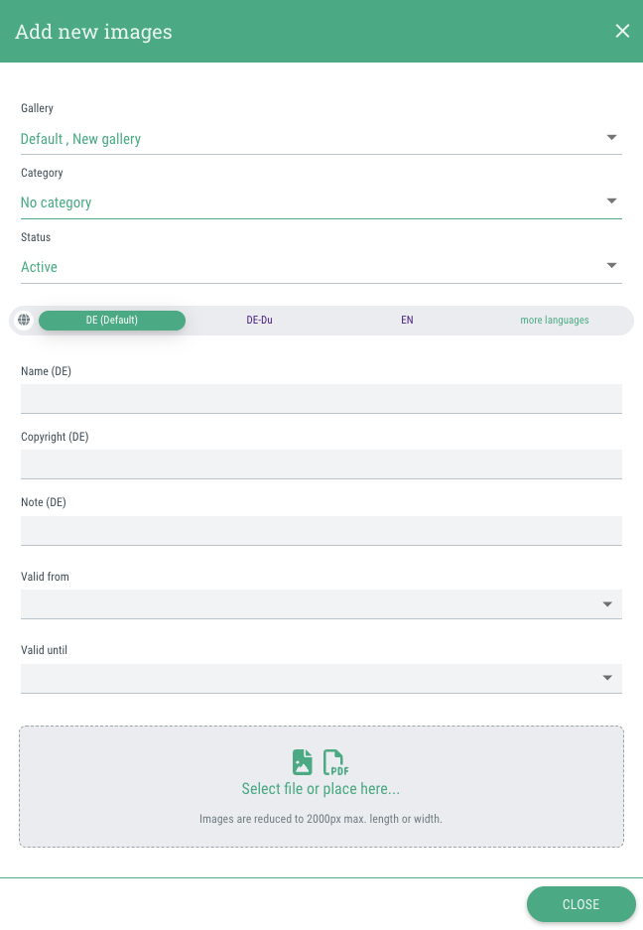Click the Active status value
The width and height of the screenshot is (643, 930).
coord(40,267)
